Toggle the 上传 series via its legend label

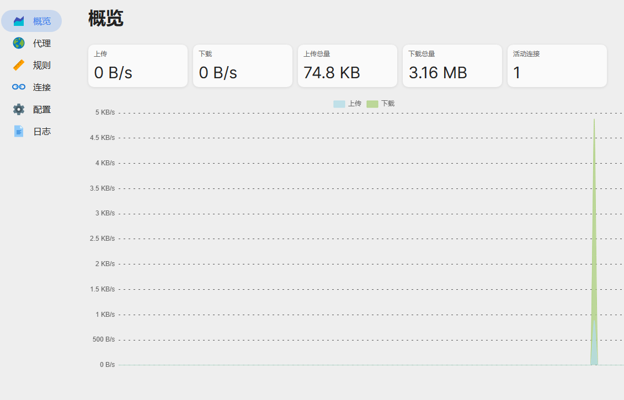[x=355, y=104]
